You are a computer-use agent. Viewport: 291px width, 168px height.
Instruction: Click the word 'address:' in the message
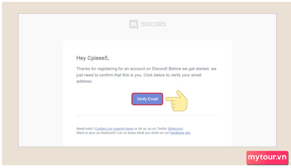[85, 82]
